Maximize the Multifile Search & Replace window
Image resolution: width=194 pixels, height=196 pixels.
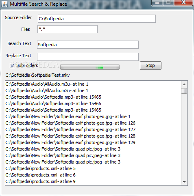tap(168, 3)
